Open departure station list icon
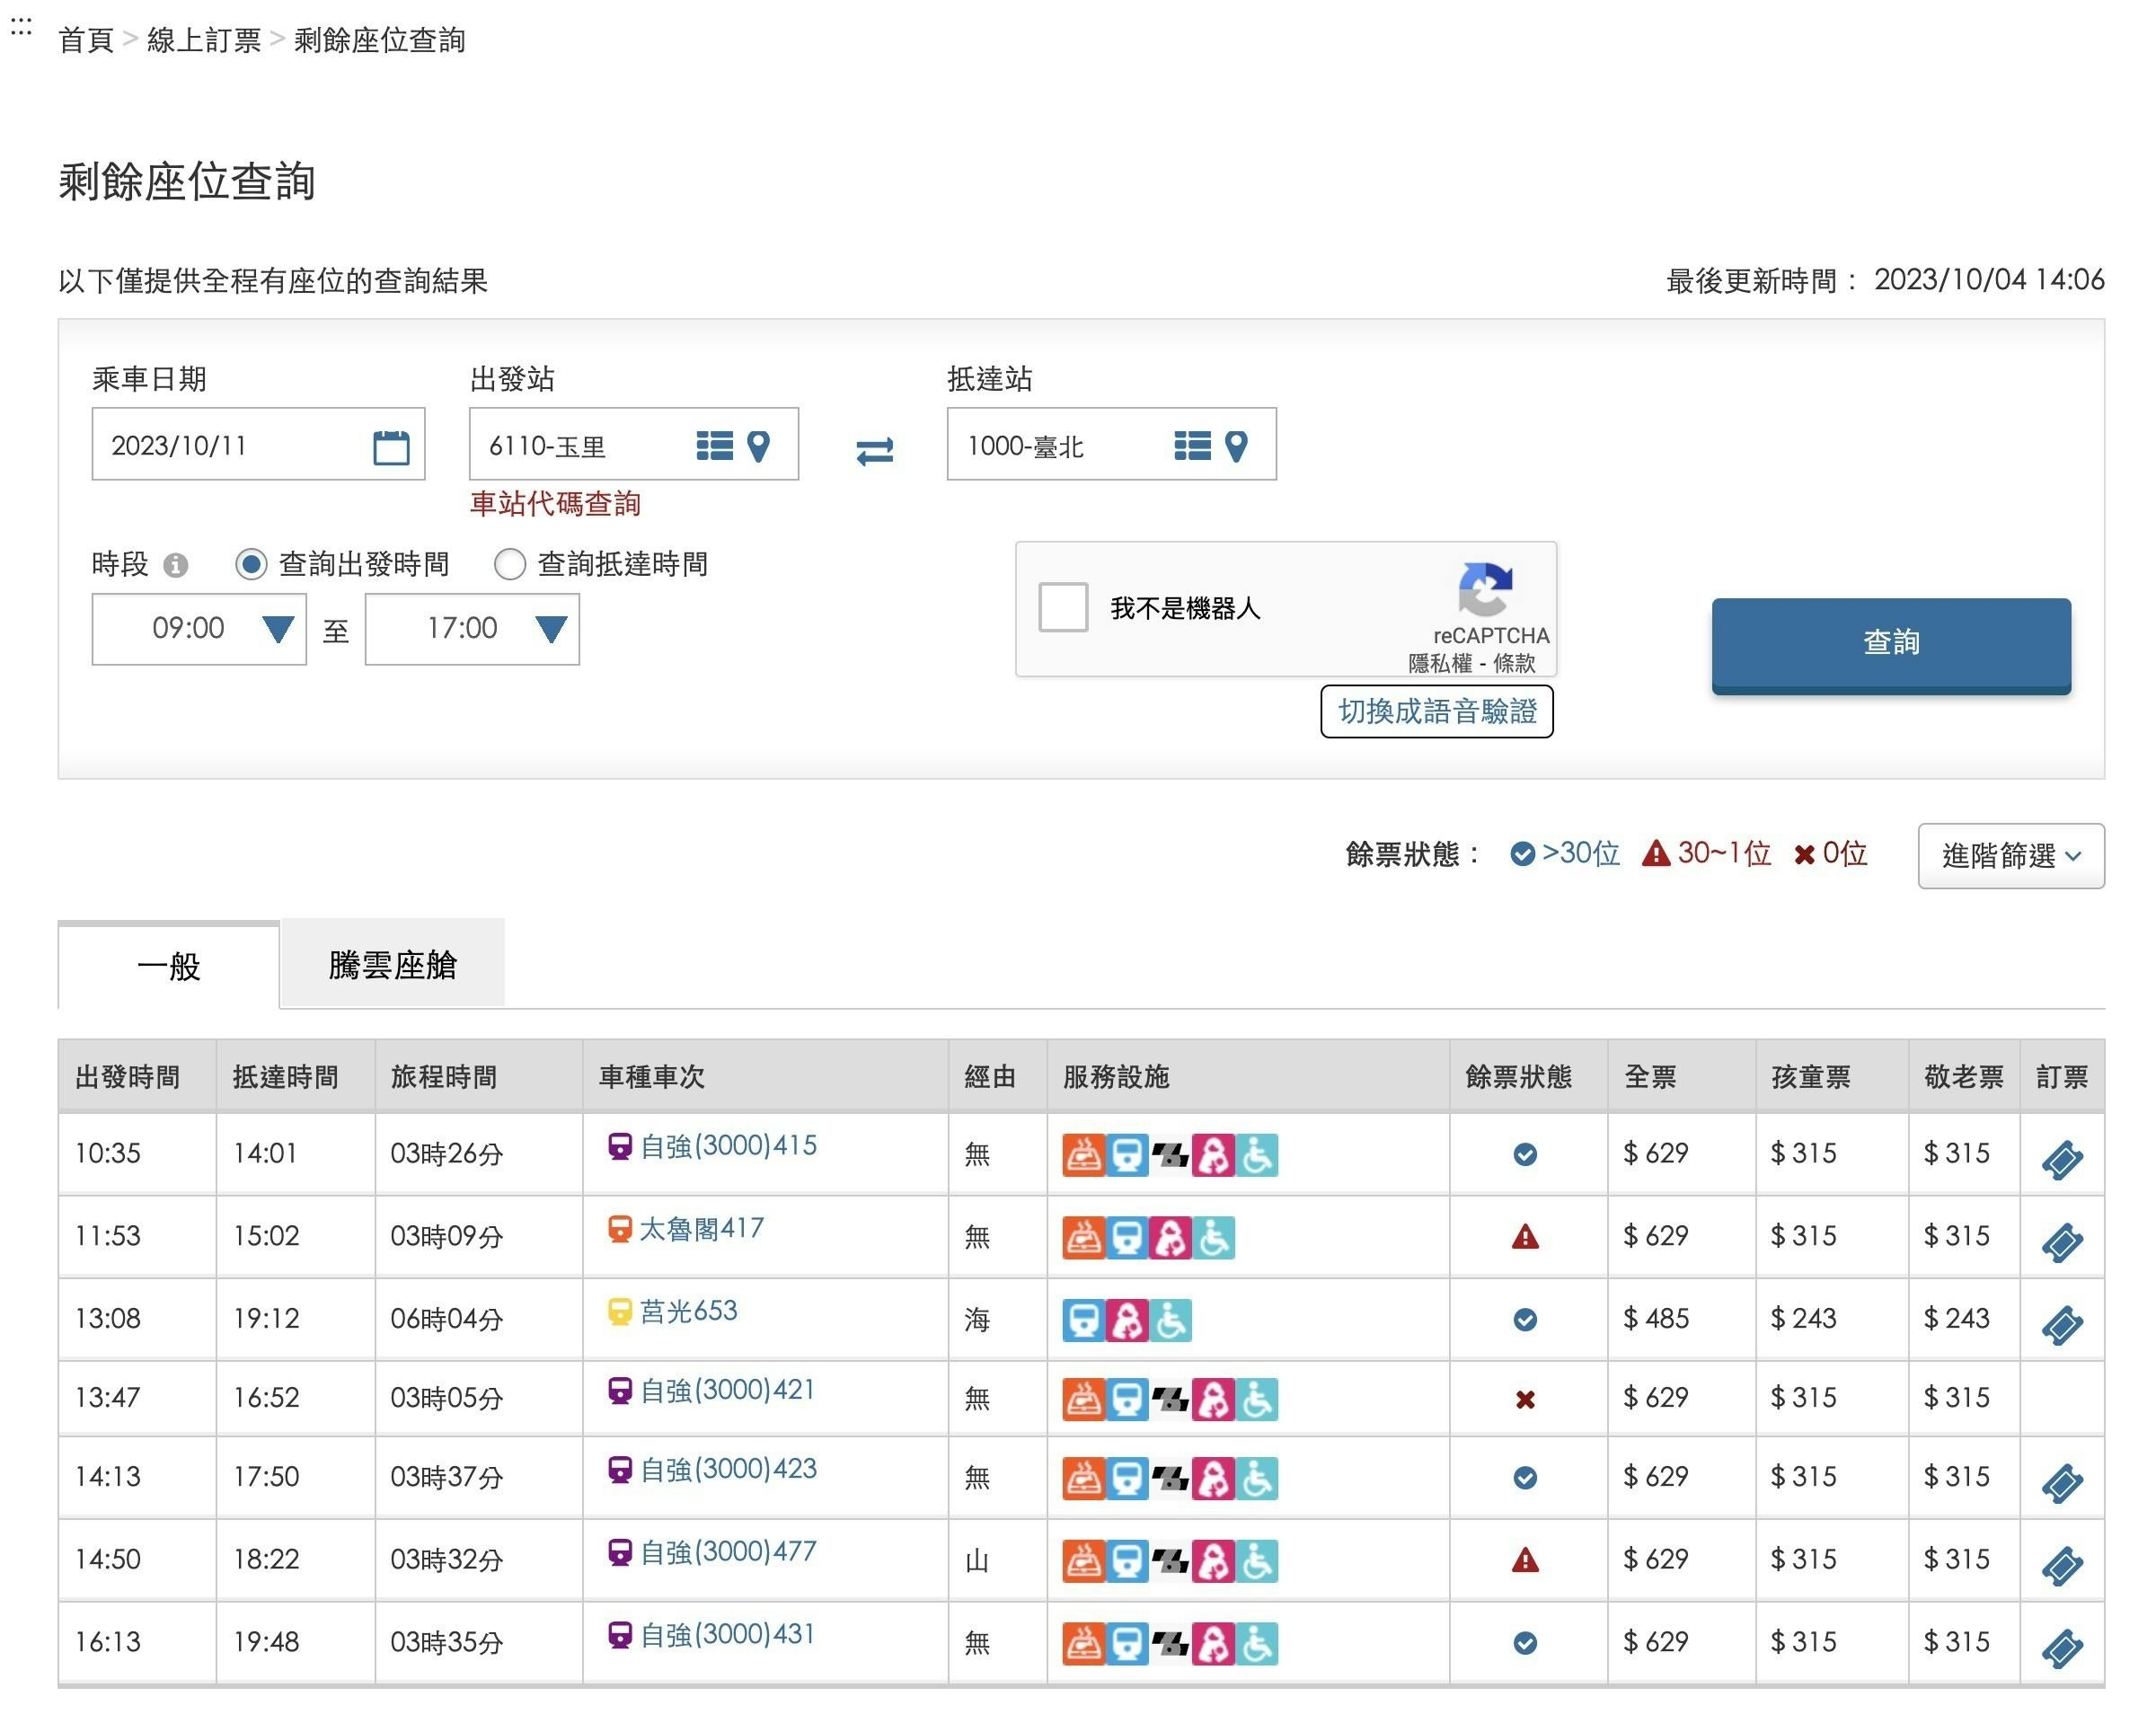Viewport: 2156px width, 1723px height. pyautogui.click(x=714, y=446)
